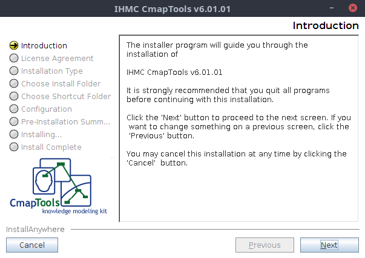Click the Configuration step bullet icon
The image size is (365, 258).
point(14,109)
